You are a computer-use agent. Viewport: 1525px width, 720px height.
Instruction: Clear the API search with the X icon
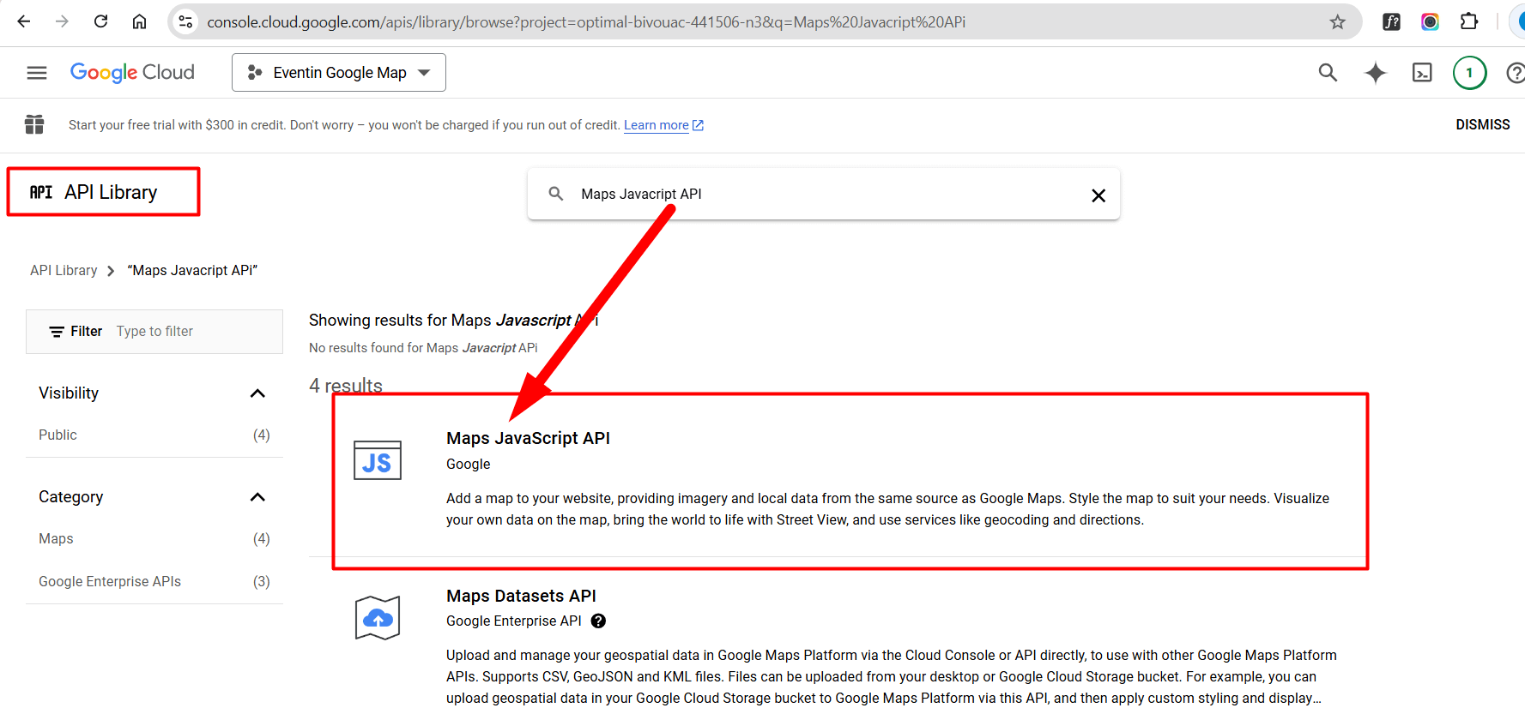(1098, 195)
